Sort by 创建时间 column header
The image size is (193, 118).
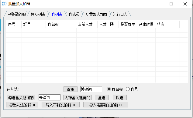(x=146, y=24)
